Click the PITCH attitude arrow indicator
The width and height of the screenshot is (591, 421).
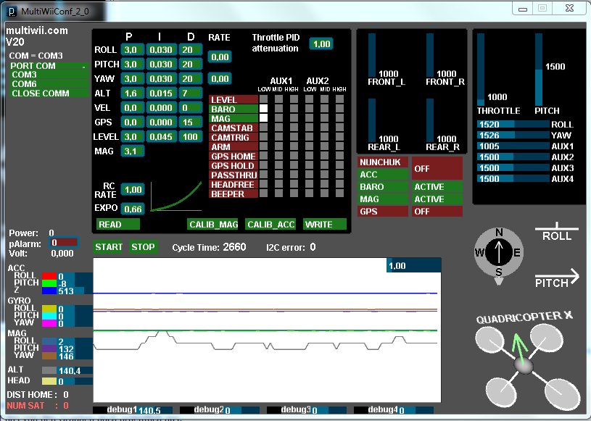click(x=557, y=279)
